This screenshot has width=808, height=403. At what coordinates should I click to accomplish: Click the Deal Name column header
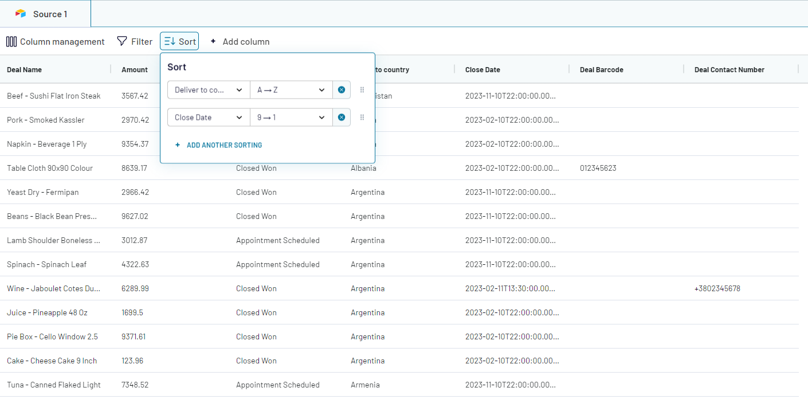(x=25, y=70)
